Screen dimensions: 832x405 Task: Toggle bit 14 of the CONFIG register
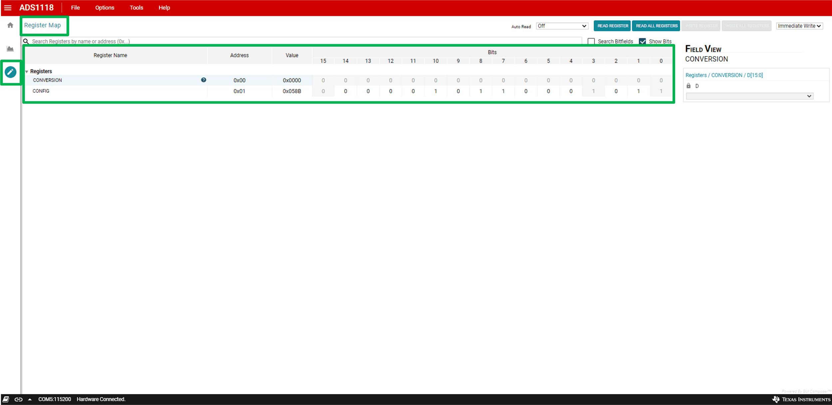(346, 91)
